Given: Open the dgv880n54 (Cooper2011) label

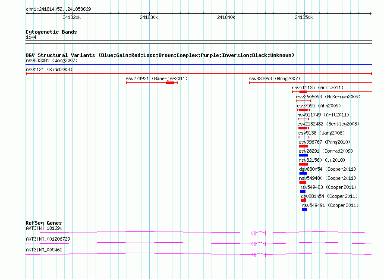Looking at the screenshot, I should pos(327,169).
